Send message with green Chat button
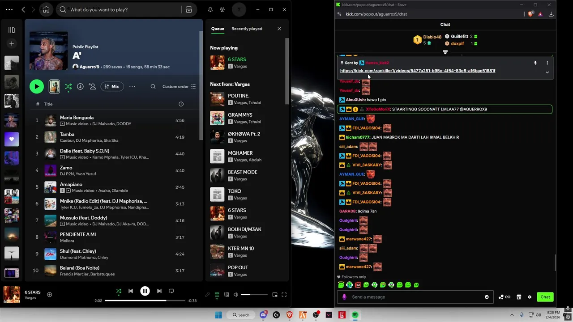The image size is (573, 322). (x=545, y=297)
